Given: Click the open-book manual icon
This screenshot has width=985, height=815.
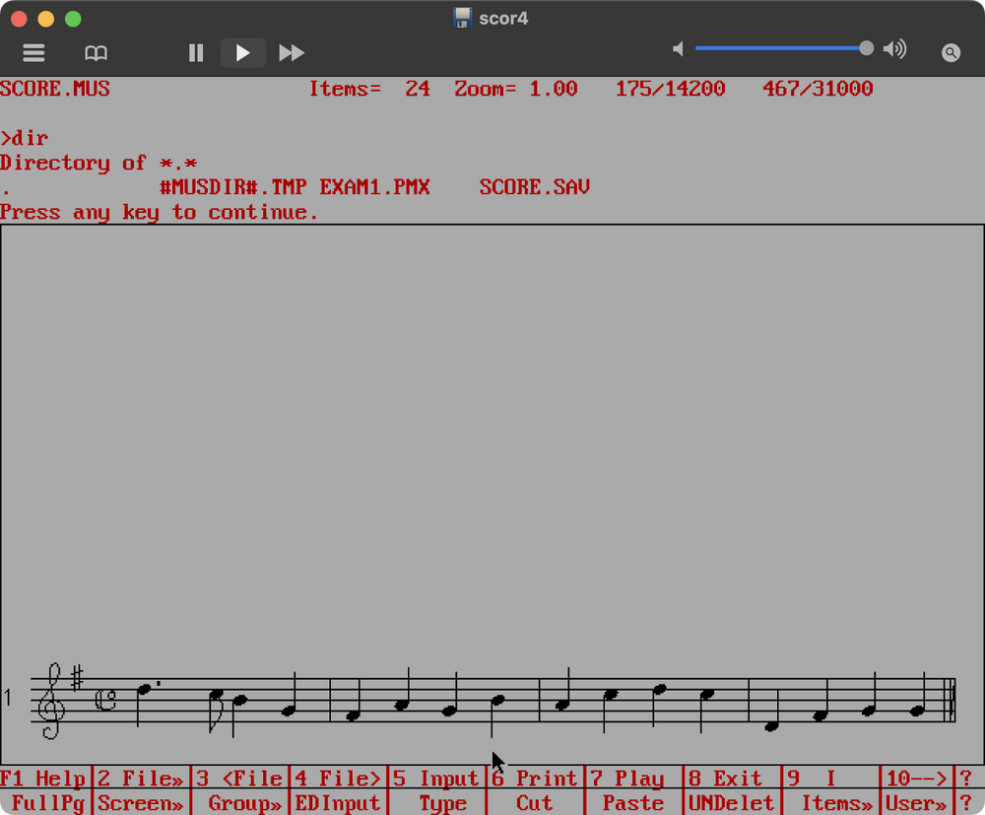Looking at the screenshot, I should (96, 53).
